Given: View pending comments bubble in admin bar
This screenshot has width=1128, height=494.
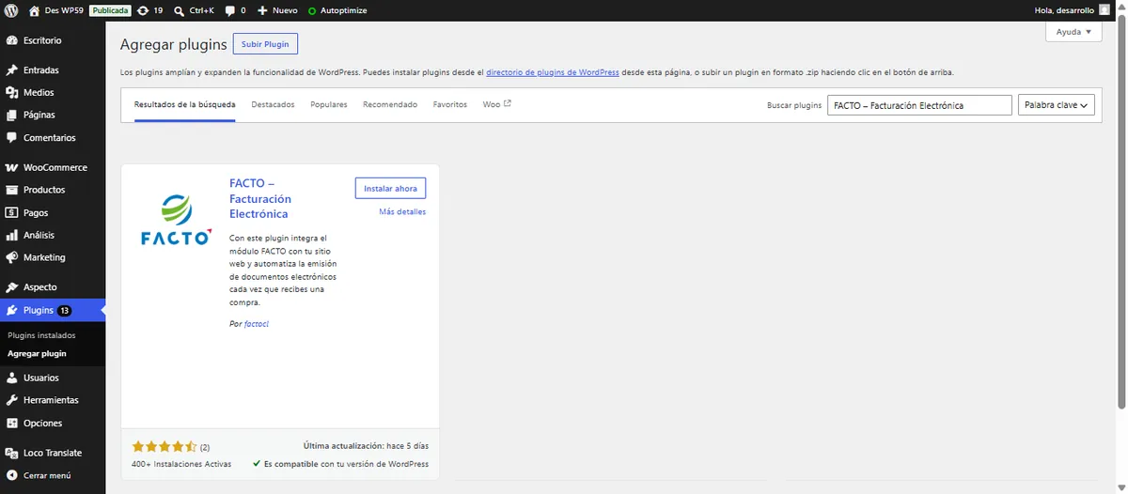Looking at the screenshot, I should (x=236, y=10).
